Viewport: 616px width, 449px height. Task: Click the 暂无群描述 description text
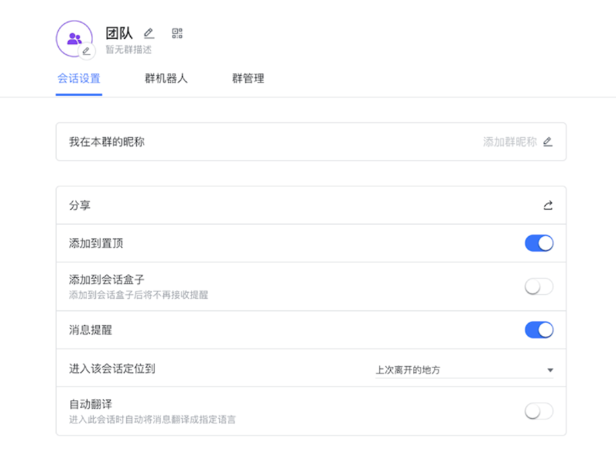(x=128, y=50)
